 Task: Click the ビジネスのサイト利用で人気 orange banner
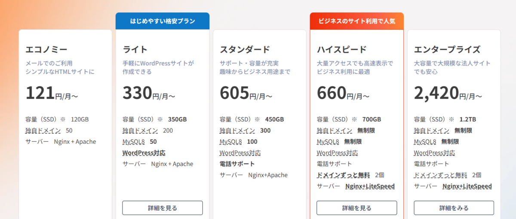click(357, 21)
